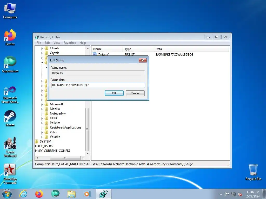Open GameSpy Comrade desktop shortcut
The image size is (266, 199).
click(10, 174)
